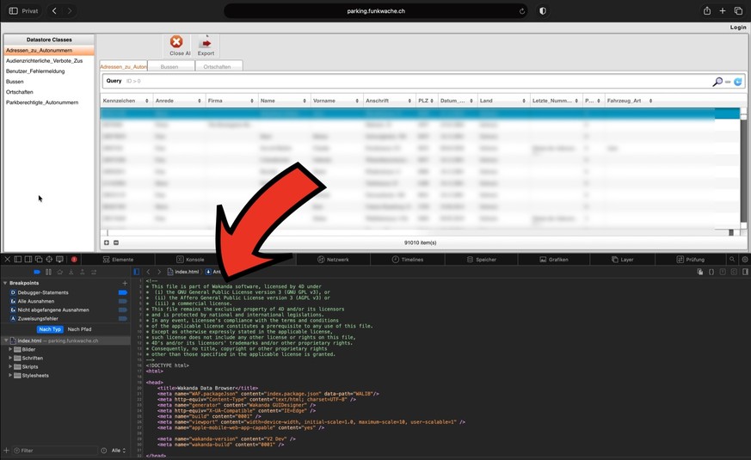The width and height of the screenshot is (751, 460).
Task: Click the Login link
Action: pos(737,28)
